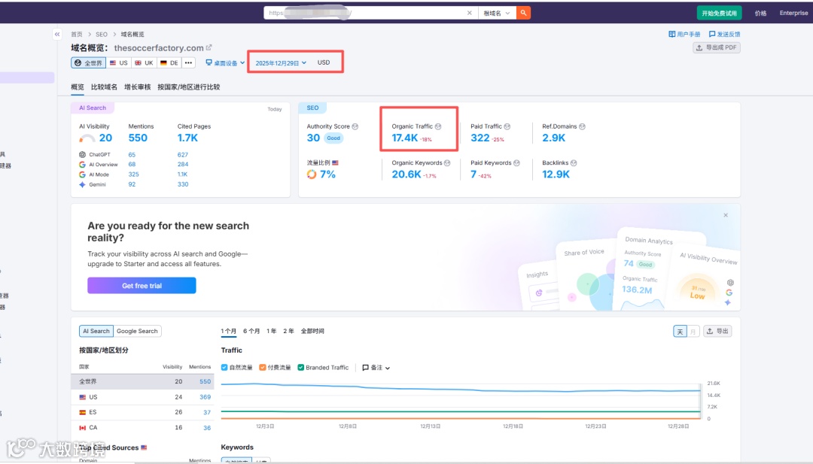Uncheck the 自然流量 checkbox
Viewport: 813px width, 464px height.
224,367
